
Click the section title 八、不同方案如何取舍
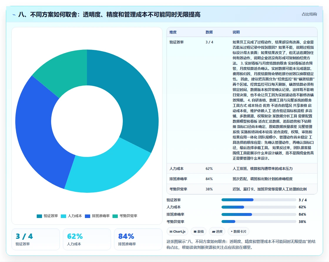[109, 14]
